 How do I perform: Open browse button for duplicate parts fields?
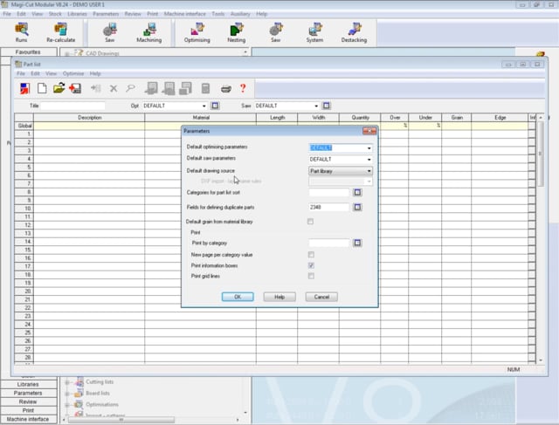[357, 207]
